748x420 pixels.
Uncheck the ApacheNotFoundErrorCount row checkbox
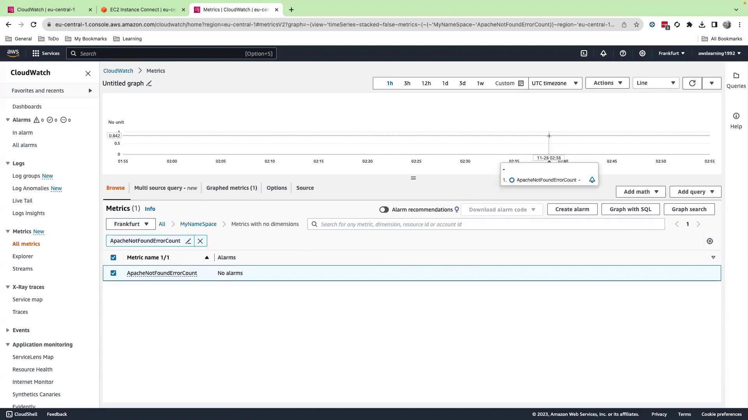click(x=113, y=273)
